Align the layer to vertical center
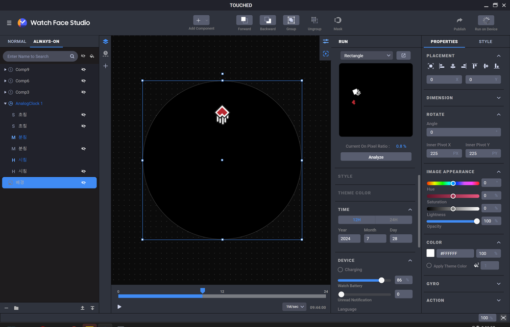510x327 pixels. [x=485, y=66]
